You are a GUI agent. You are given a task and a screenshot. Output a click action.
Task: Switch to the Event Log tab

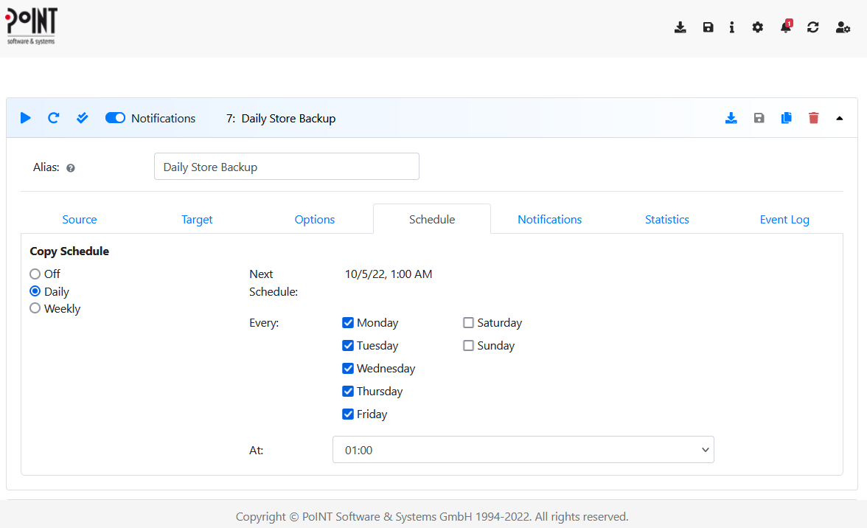(784, 219)
